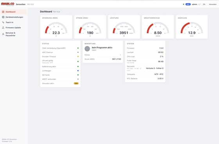Click the Dashboard page heading
This screenshot has width=219, height=144.
tap(46, 12)
